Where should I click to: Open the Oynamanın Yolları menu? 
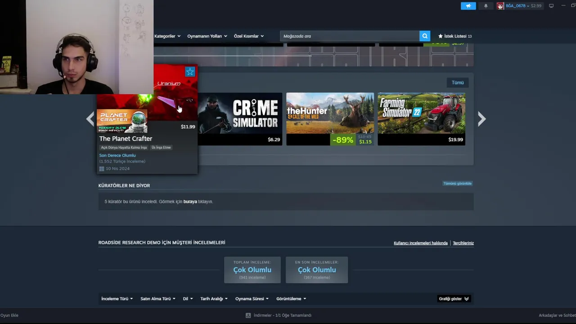pos(207,36)
